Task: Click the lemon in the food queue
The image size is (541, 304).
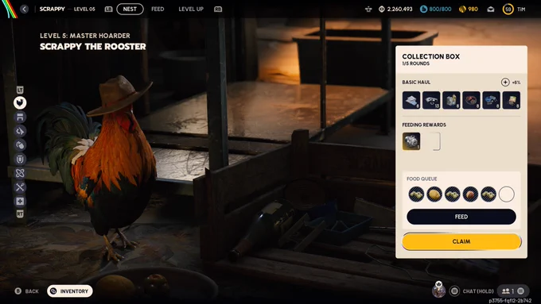Action: pyautogui.click(x=434, y=194)
